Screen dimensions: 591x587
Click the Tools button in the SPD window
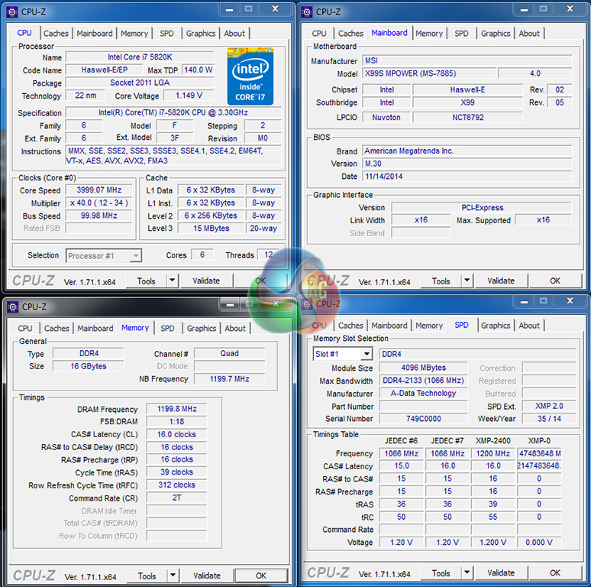441,572
